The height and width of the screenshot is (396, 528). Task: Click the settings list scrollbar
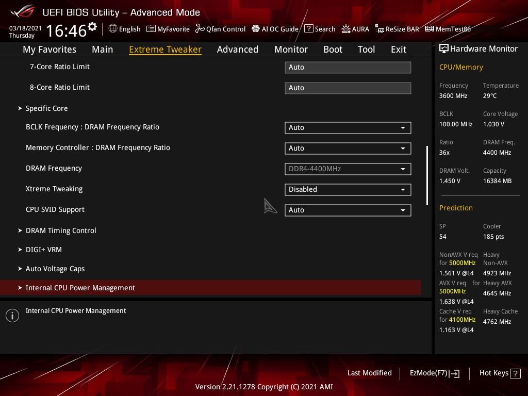[427, 175]
